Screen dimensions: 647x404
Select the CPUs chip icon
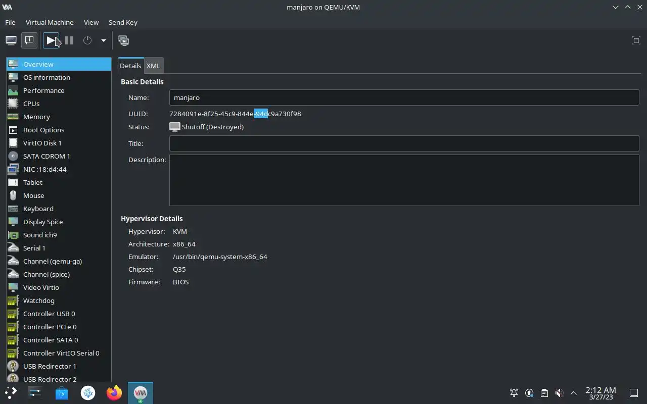tap(13, 104)
